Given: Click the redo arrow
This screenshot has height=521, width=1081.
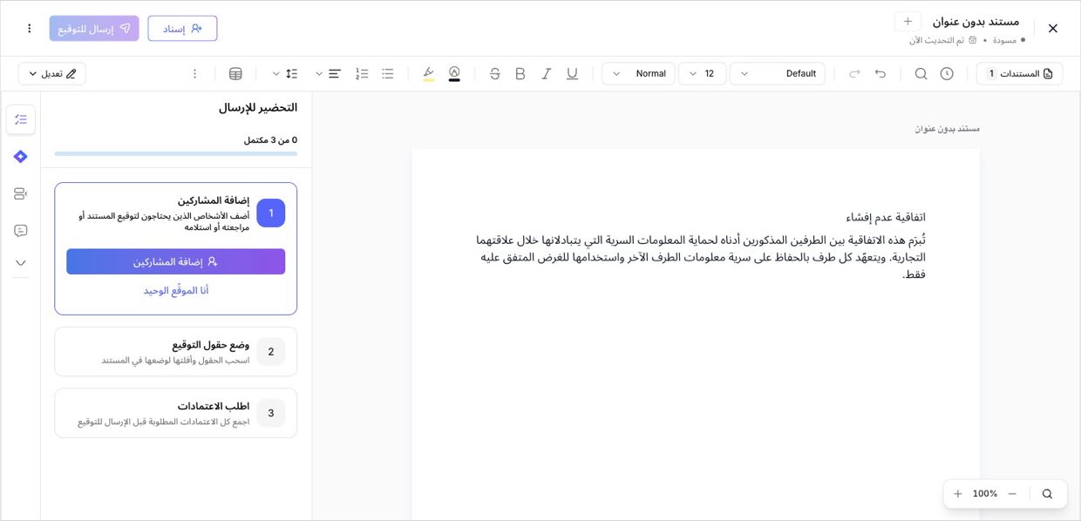Looking at the screenshot, I should tap(854, 74).
